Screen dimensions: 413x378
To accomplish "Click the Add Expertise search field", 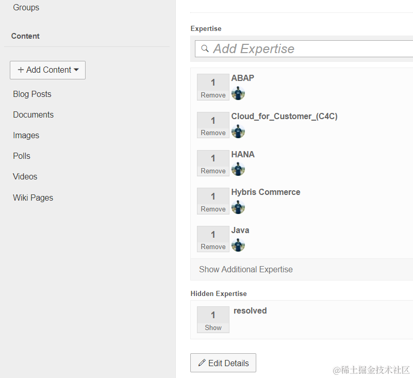I will tap(304, 48).
